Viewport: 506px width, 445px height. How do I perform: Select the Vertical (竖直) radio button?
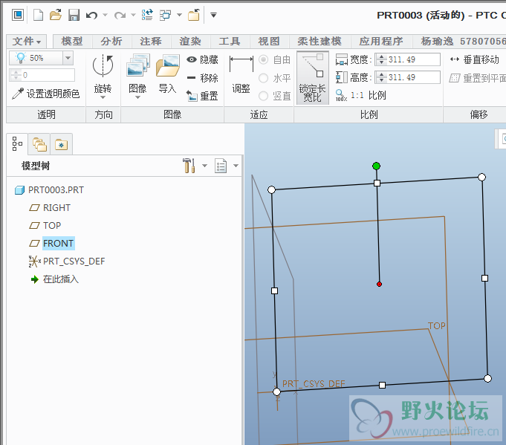[x=263, y=96]
